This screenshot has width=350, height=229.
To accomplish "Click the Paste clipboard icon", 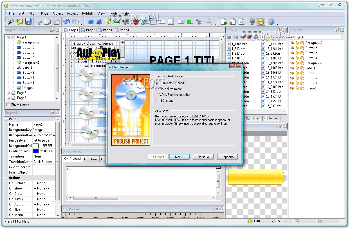I will pyautogui.click(x=57, y=21).
